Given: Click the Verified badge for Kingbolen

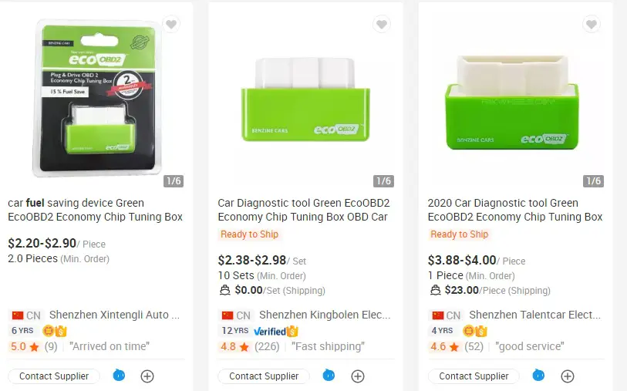Looking at the screenshot, I should 276,332.
